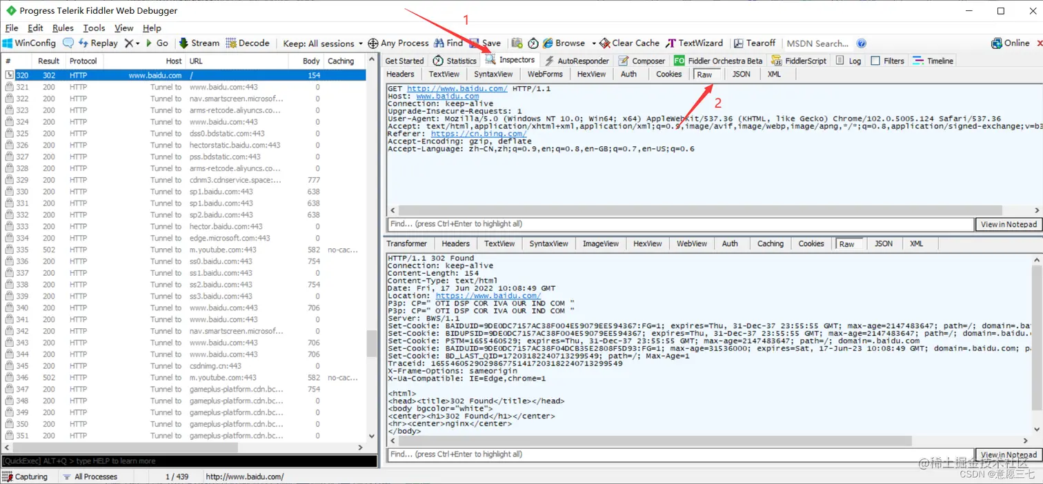This screenshot has height=484, width=1043.
Task: Click the Tearoff toolbar button
Action: tap(755, 43)
